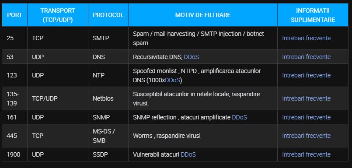Open Intrebari frecvente link in SNMP row
The height and width of the screenshot is (168, 352).
(306, 117)
